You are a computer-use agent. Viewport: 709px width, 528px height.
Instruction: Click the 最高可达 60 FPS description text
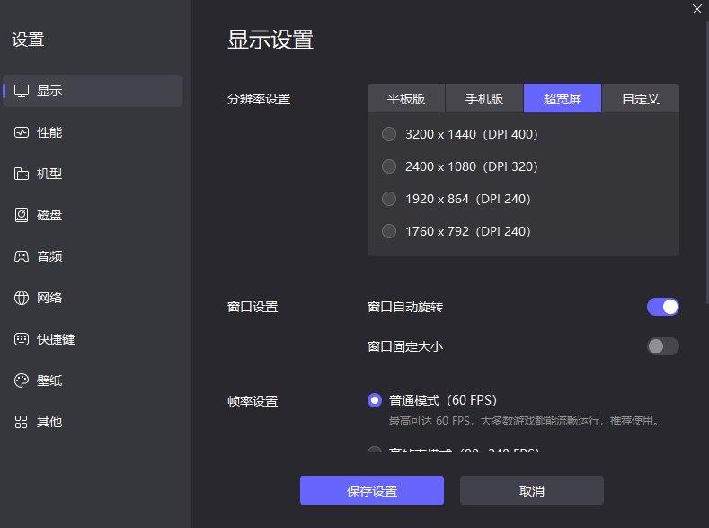[525, 421]
